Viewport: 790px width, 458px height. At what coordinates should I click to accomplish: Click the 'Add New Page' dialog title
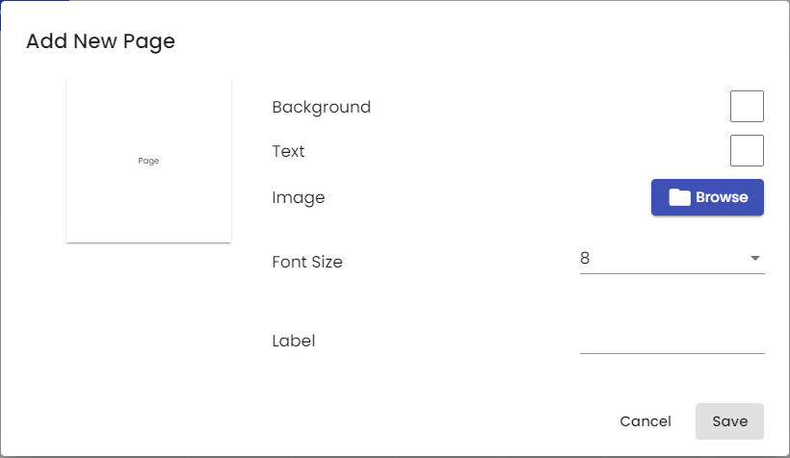[101, 41]
